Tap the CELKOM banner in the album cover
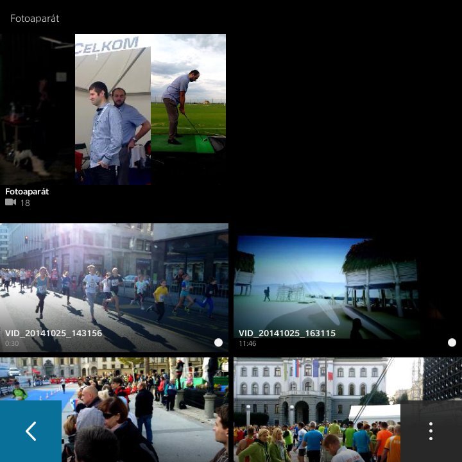 coord(108,46)
